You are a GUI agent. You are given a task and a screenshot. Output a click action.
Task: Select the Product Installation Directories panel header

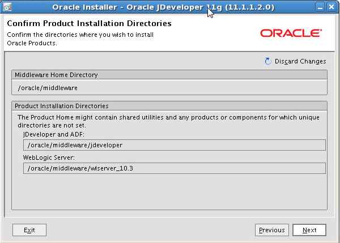[169, 105]
